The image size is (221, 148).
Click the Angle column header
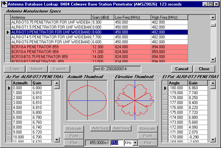click(x=178, y=83)
